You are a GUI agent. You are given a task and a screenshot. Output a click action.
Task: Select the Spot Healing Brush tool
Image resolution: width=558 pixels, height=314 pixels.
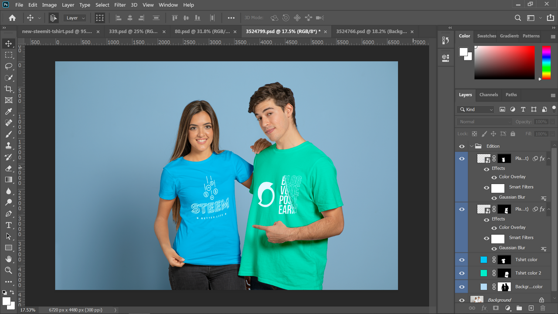pyautogui.click(x=8, y=123)
